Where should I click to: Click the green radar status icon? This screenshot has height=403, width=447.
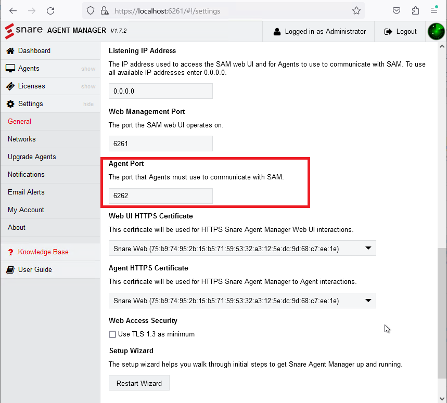tap(436, 31)
